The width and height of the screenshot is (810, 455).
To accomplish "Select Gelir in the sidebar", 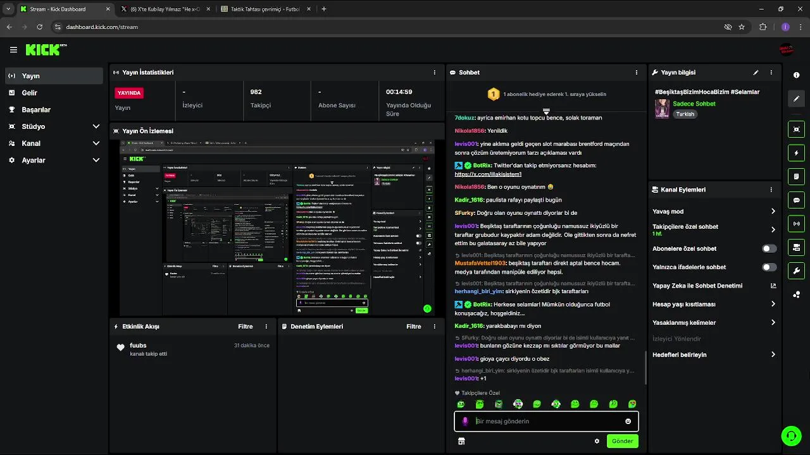I will pyautogui.click(x=54, y=93).
